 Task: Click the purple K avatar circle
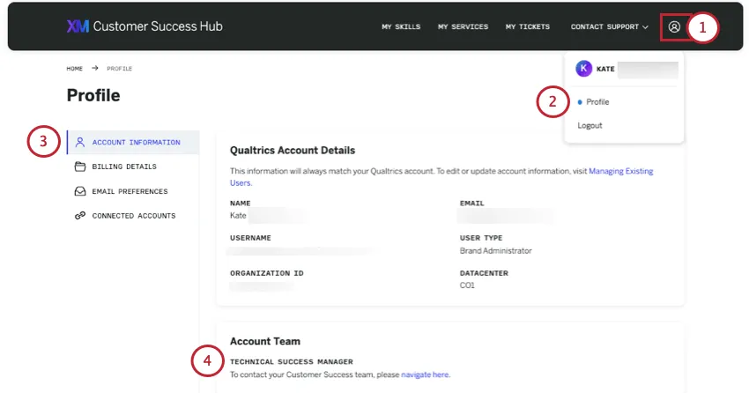coord(583,69)
